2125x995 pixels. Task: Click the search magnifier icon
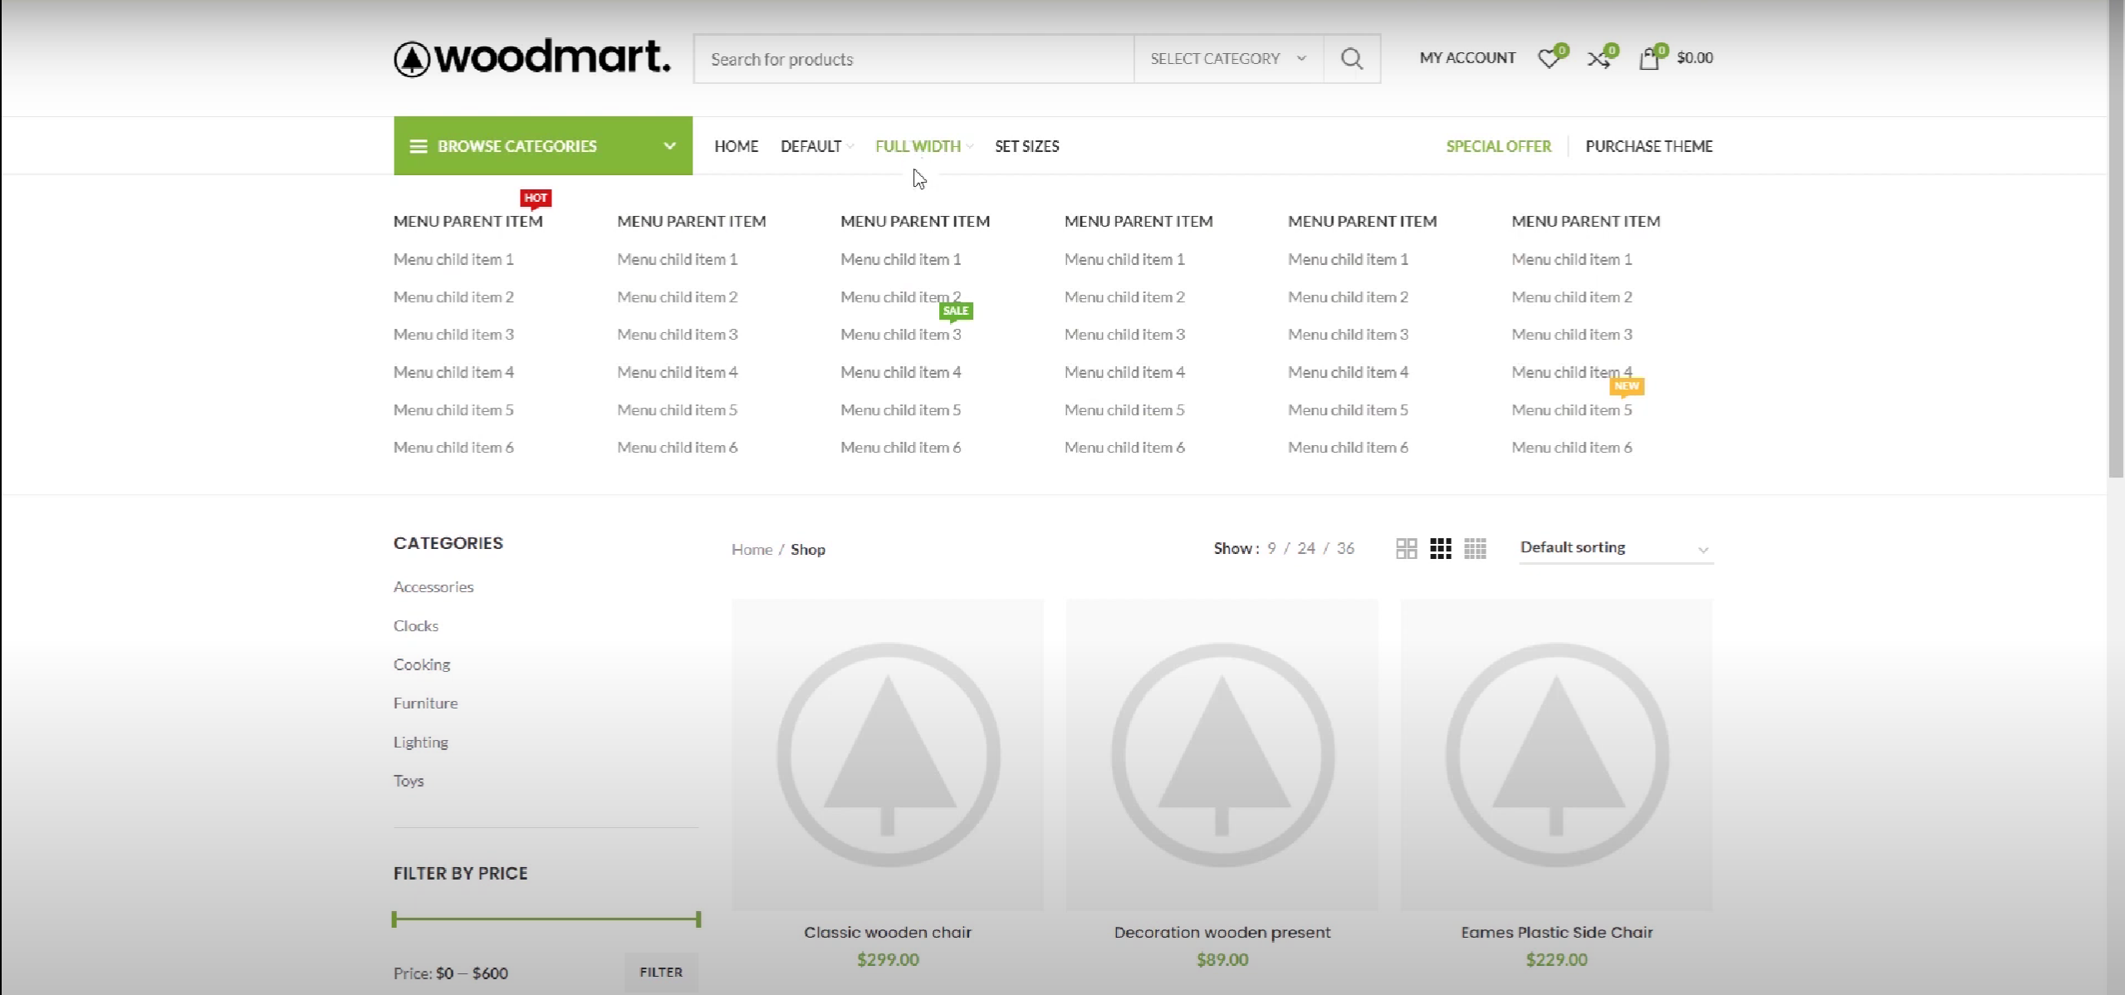1351,58
